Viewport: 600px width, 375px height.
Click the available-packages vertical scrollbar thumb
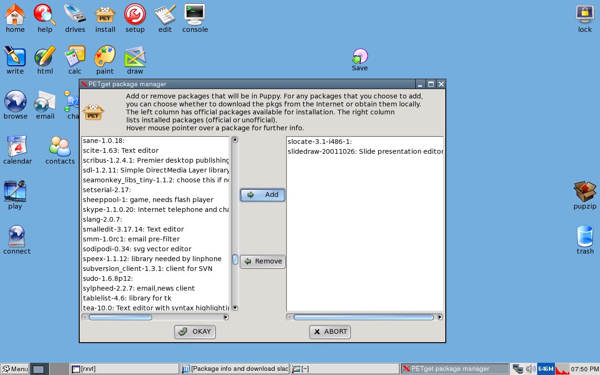(235, 259)
